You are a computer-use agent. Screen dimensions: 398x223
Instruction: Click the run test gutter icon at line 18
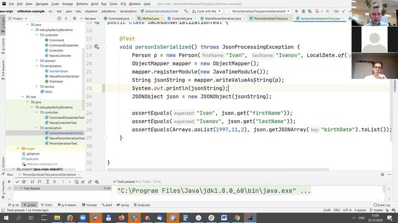[x=97, y=47]
